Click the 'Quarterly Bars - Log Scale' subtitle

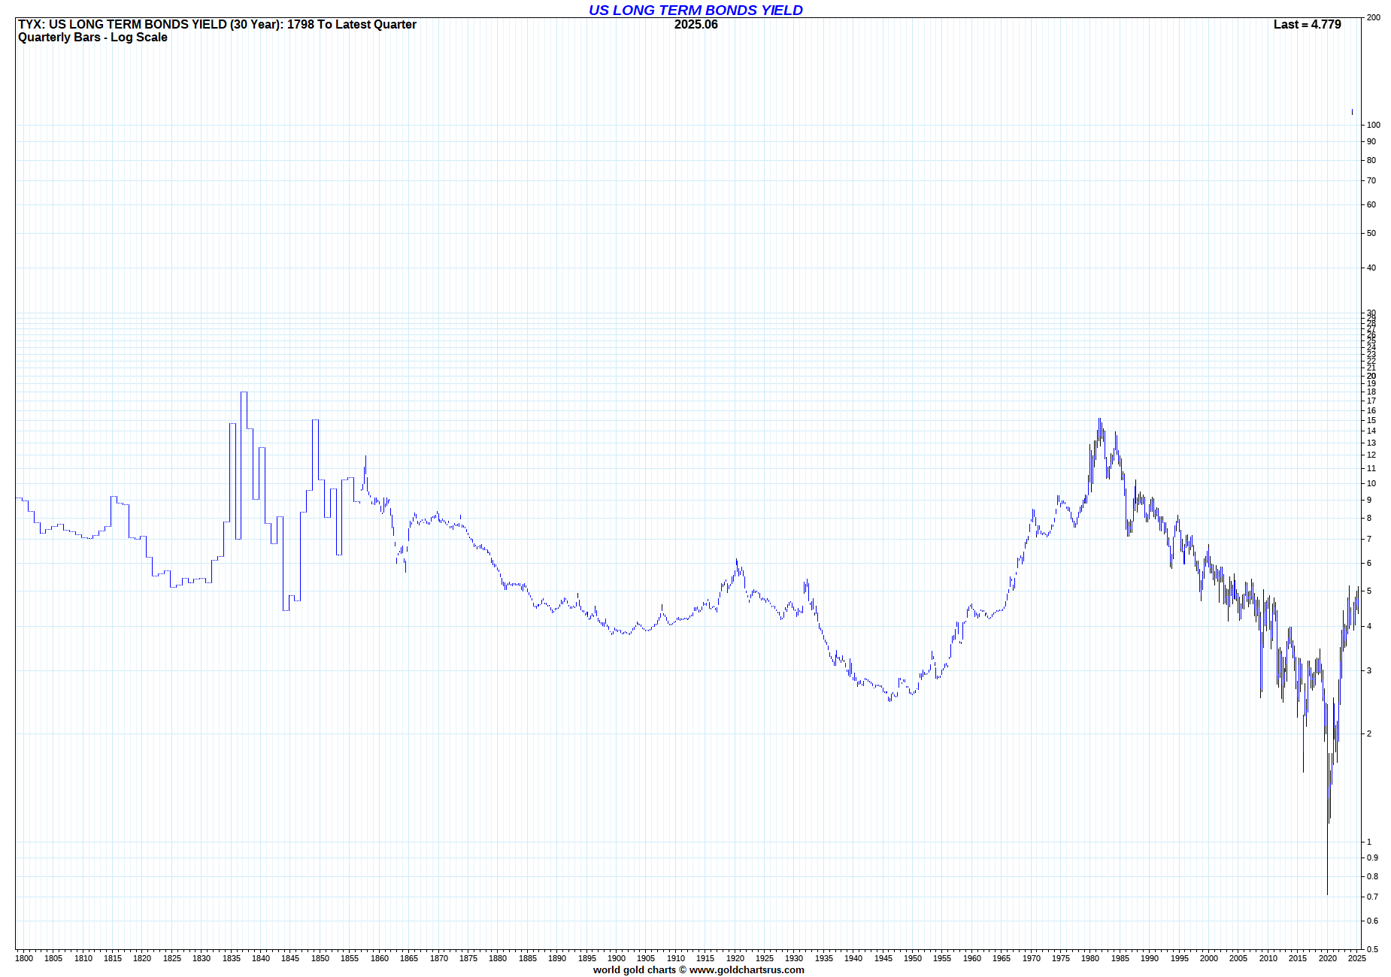click(92, 38)
